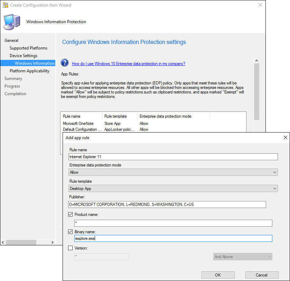Click the wizard title bar icon
This screenshot has height=281, width=290.
tap(5, 5)
